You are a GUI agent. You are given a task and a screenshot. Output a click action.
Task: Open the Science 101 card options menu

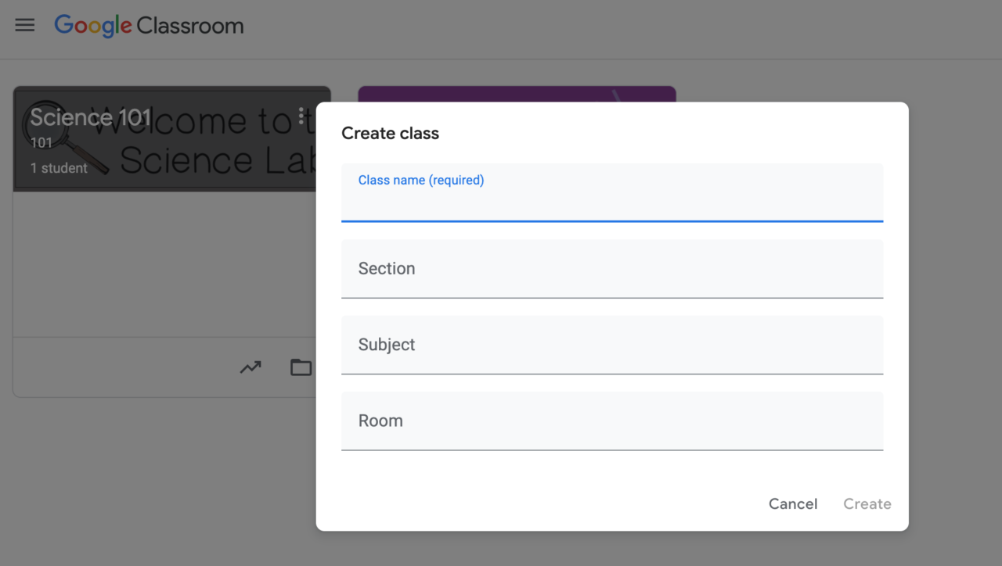301,116
